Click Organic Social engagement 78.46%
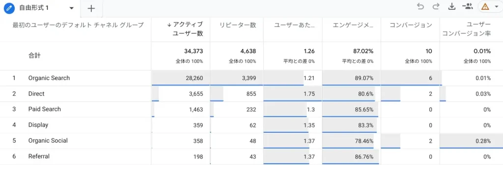 tap(364, 141)
